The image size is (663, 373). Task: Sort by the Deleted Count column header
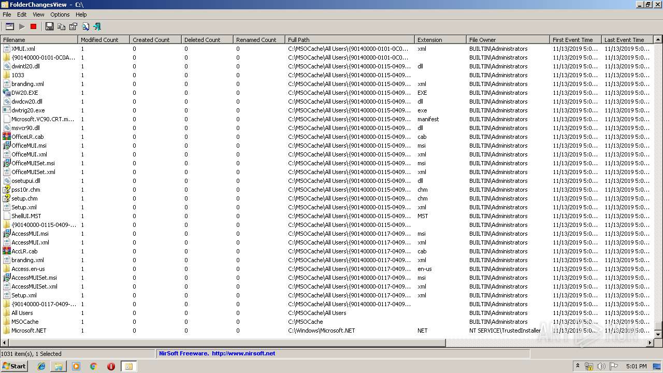[x=207, y=40]
